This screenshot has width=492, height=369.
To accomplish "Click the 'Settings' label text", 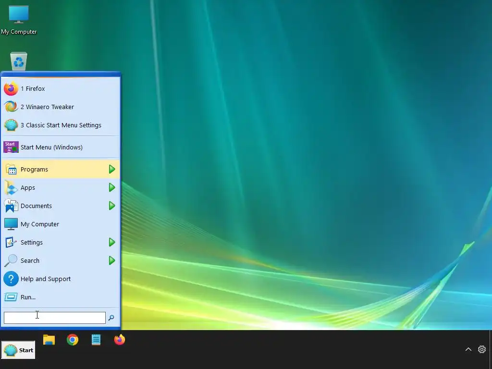I will pos(31,242).
